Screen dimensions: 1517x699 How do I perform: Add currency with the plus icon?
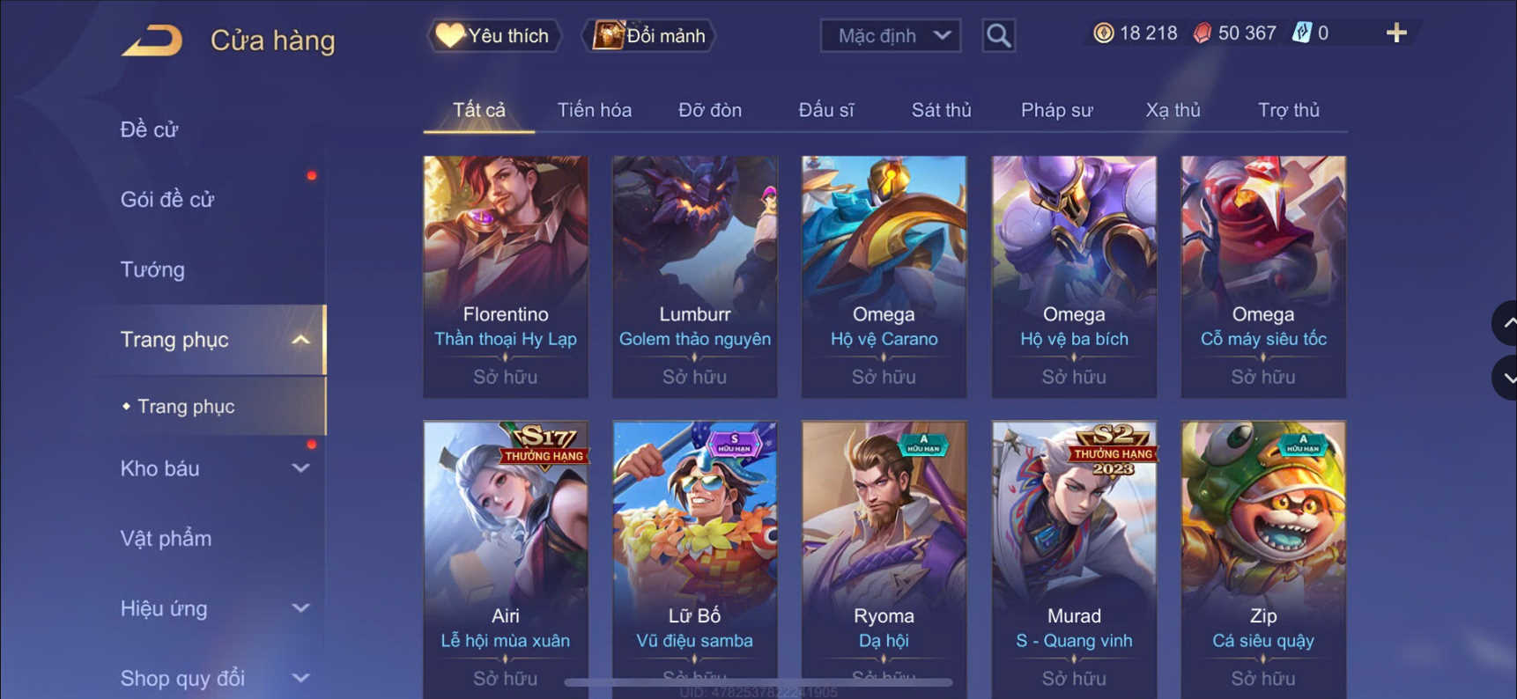click(x=1396, y=33)
